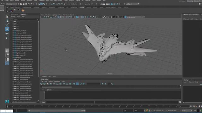Open the outliner Display menu
The width and height of the screenshot is (202, 113).
pos(13,17)
